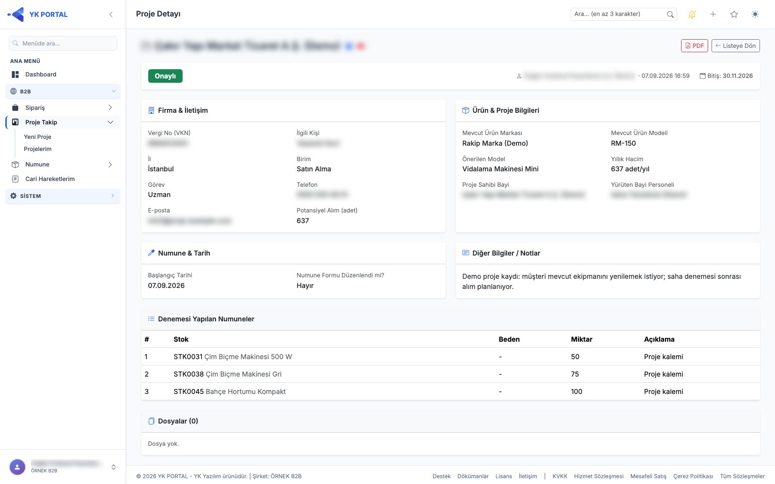
Task: Open Hizmet Sözleşmesi footer link
Action: click(599, 476)
